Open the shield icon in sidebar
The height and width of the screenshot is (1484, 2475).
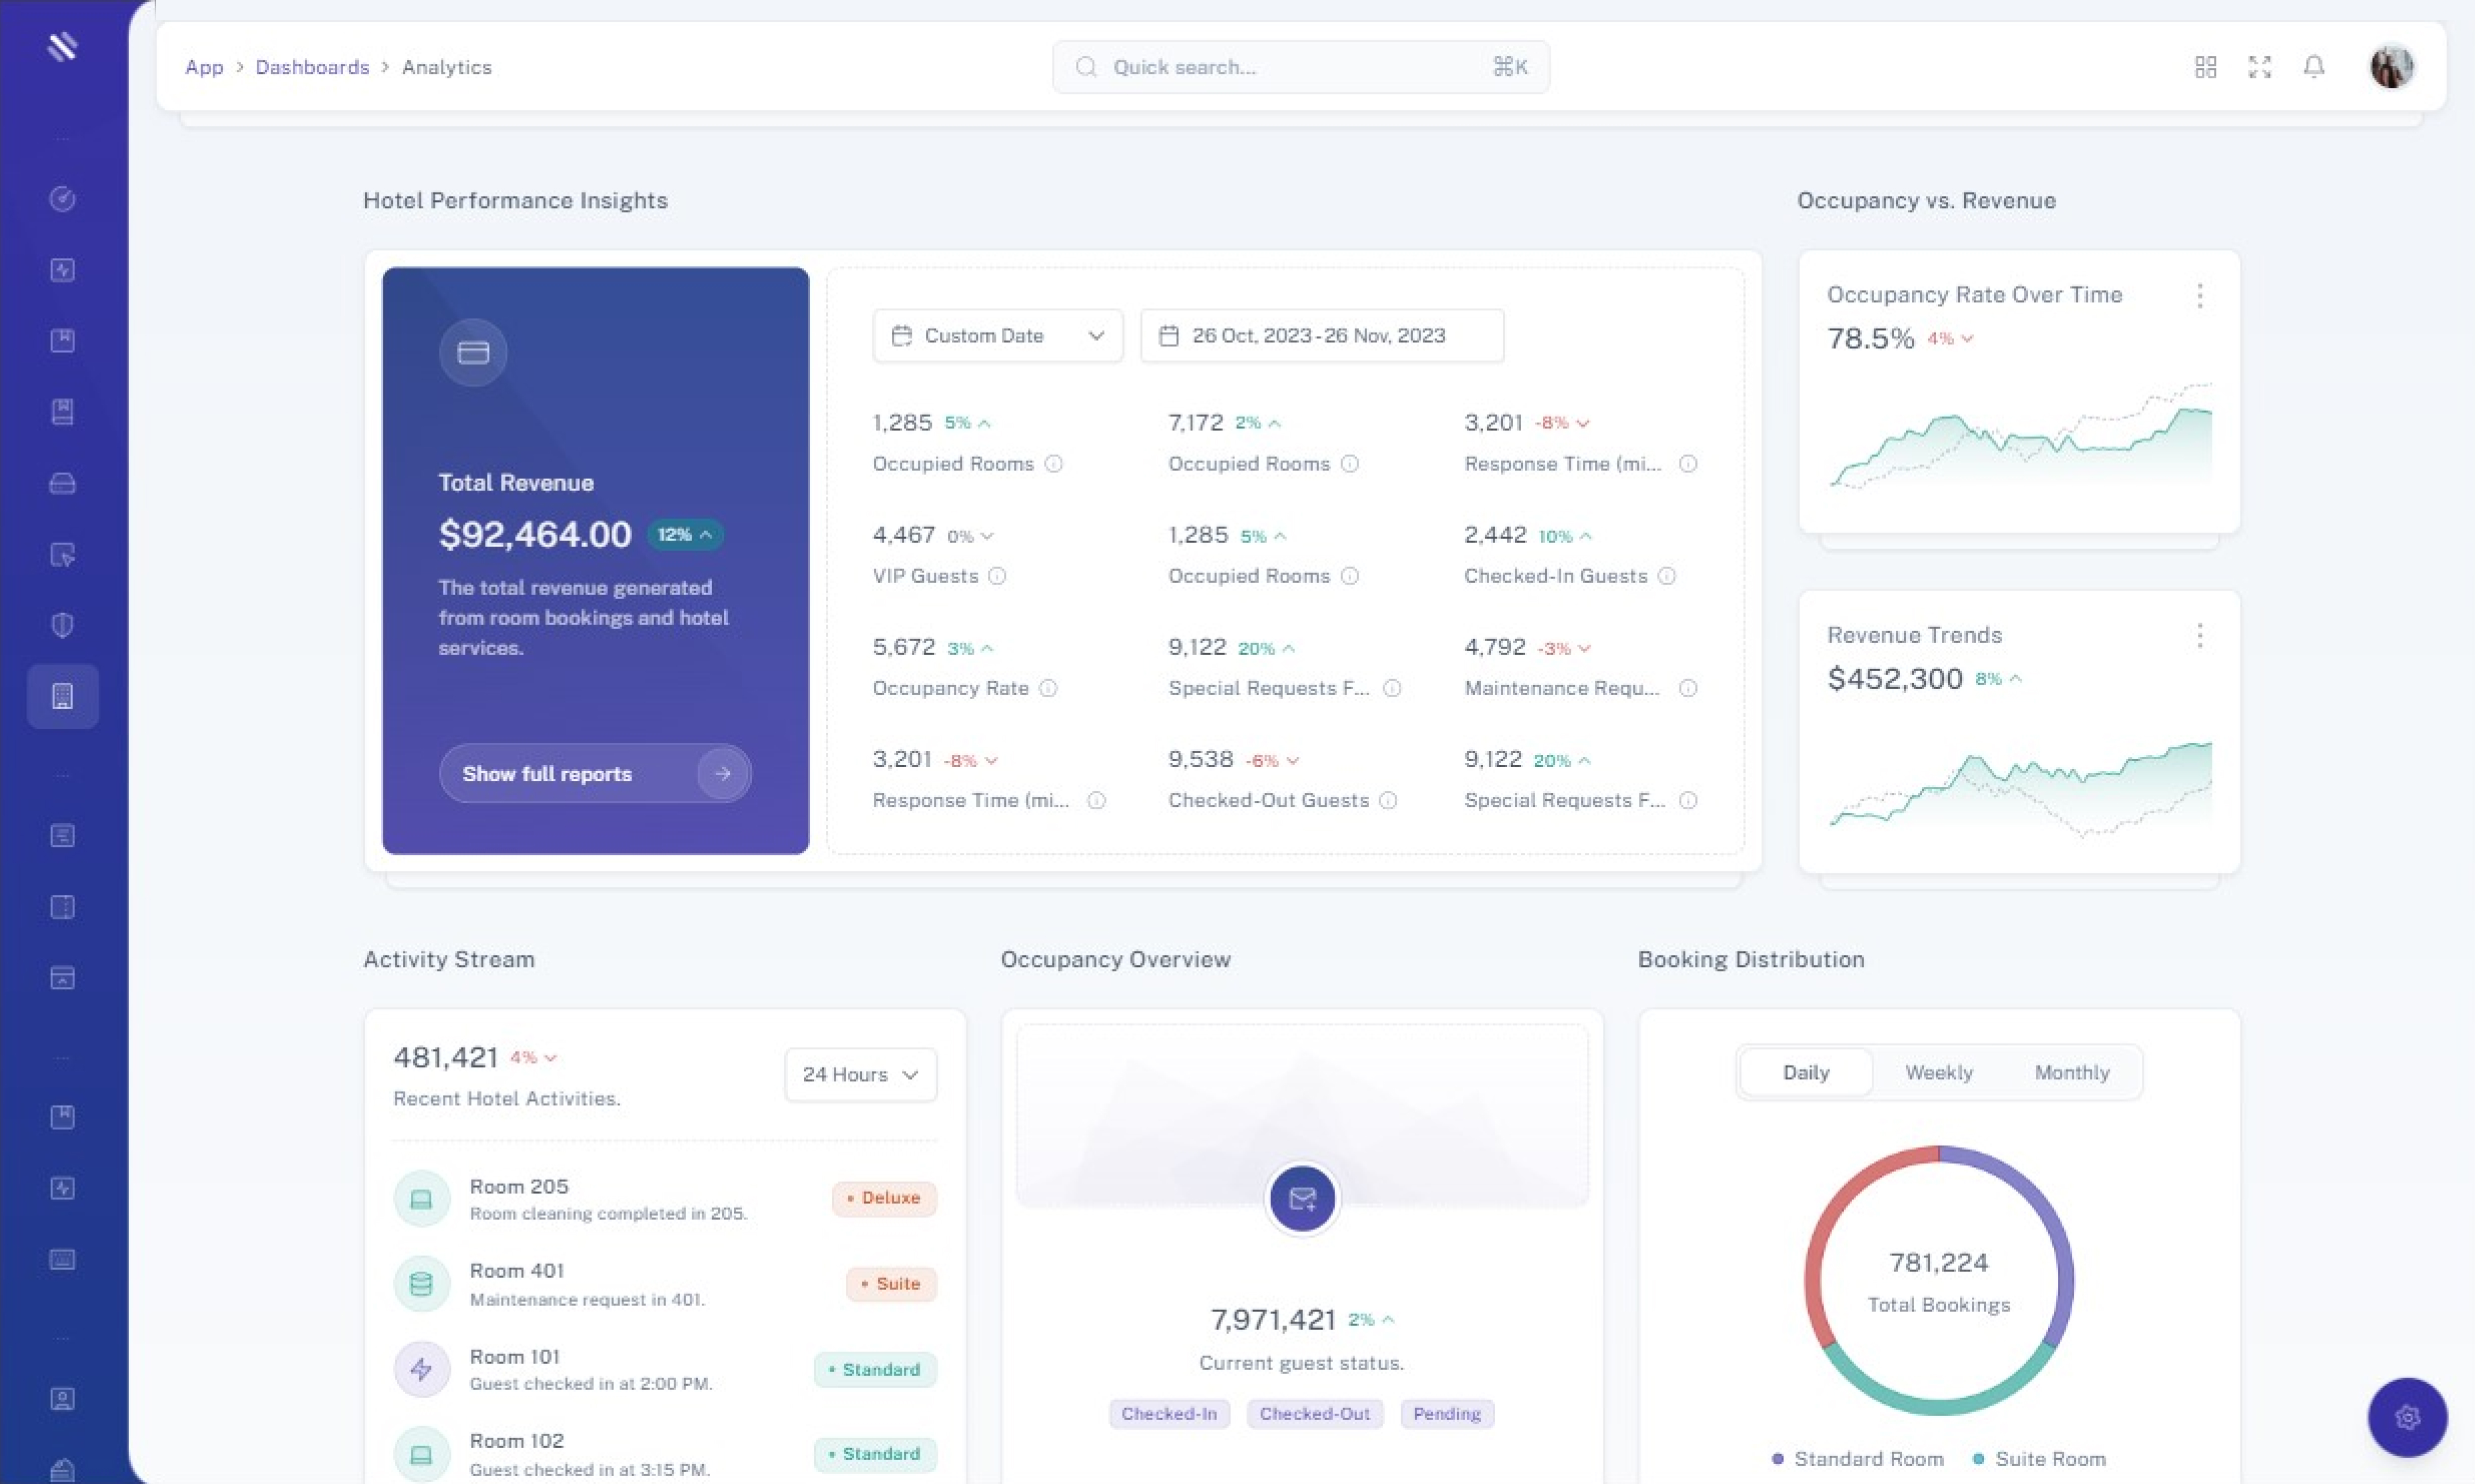click(x=62, y=625)
